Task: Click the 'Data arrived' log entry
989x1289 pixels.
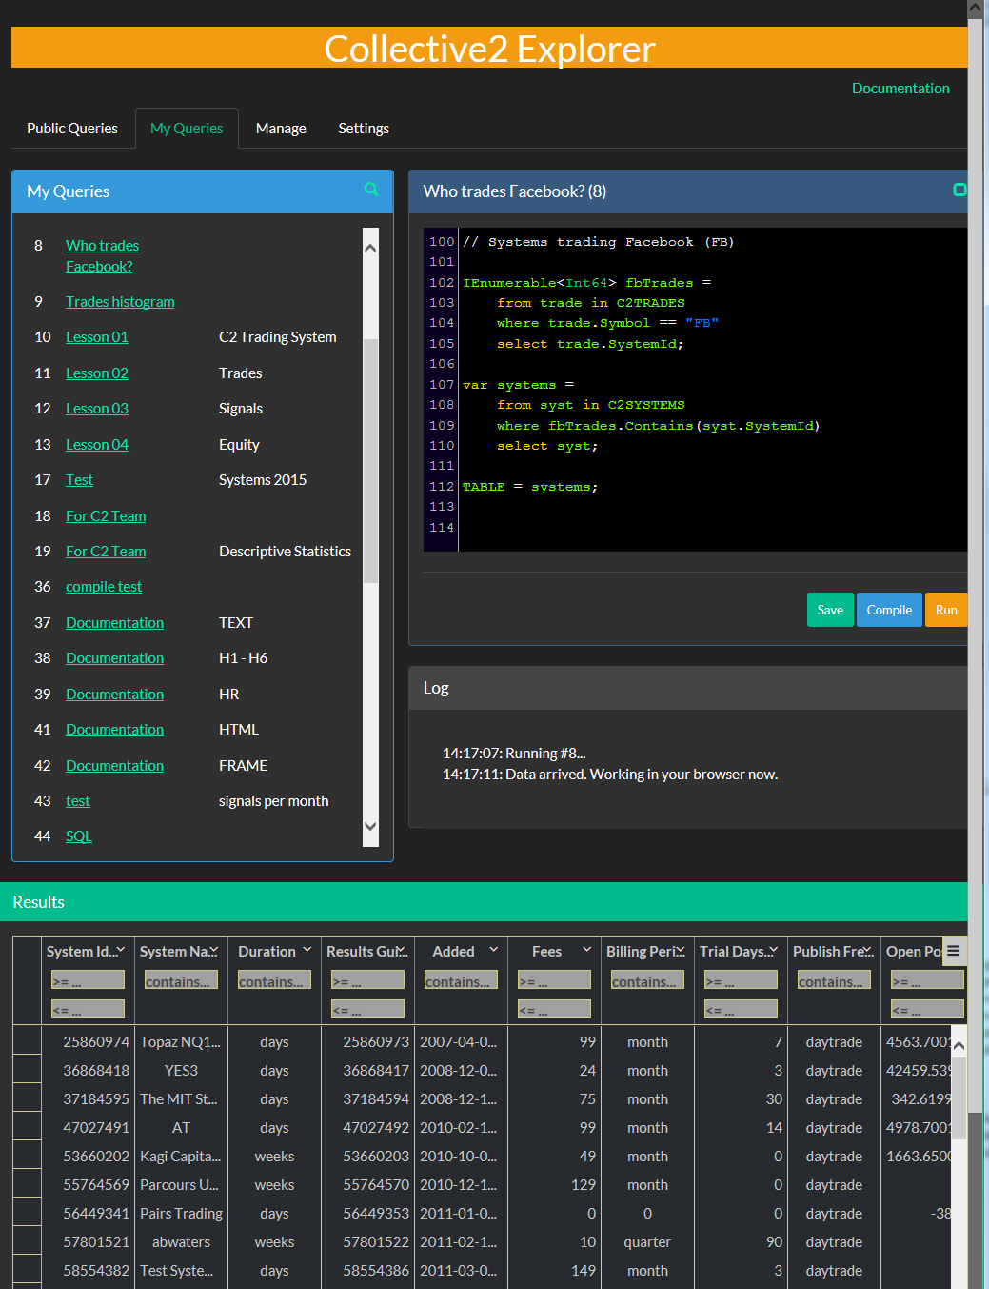Action: point(610,775)
